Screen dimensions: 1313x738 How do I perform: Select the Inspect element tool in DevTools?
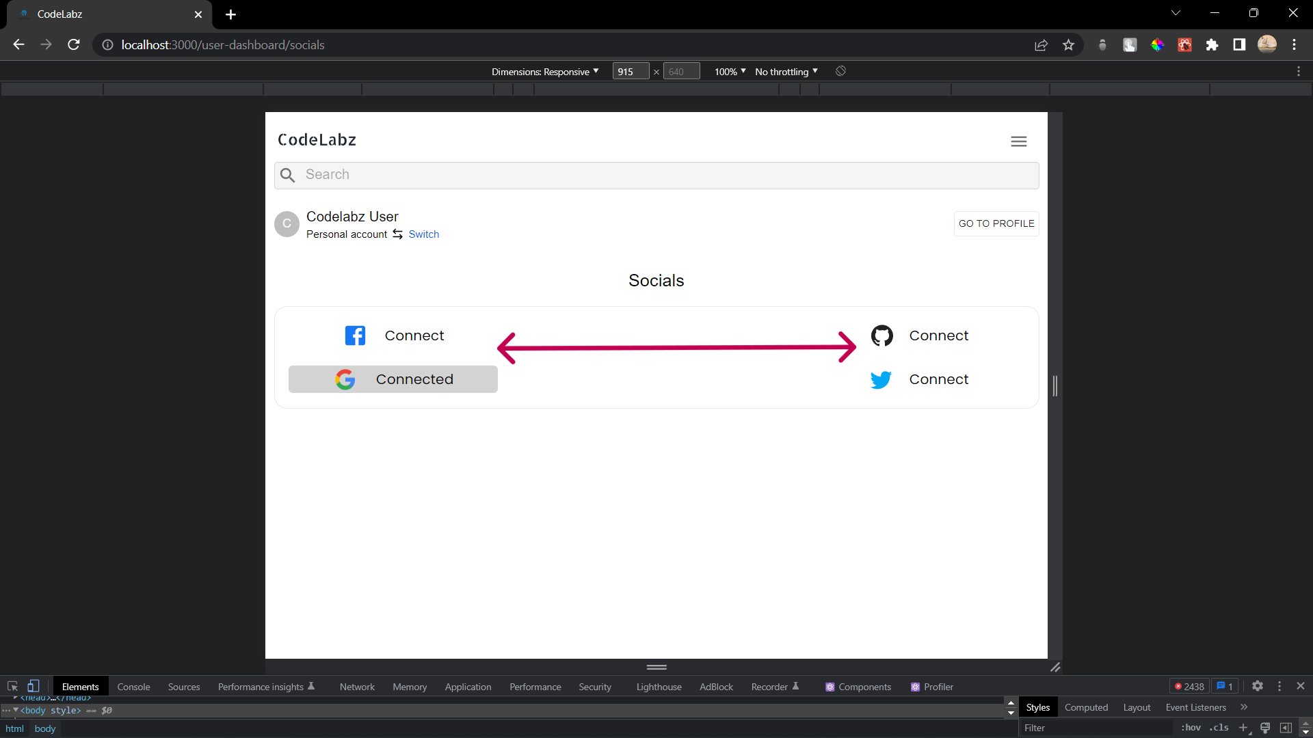pyautogui.click(x=12, y=686)
